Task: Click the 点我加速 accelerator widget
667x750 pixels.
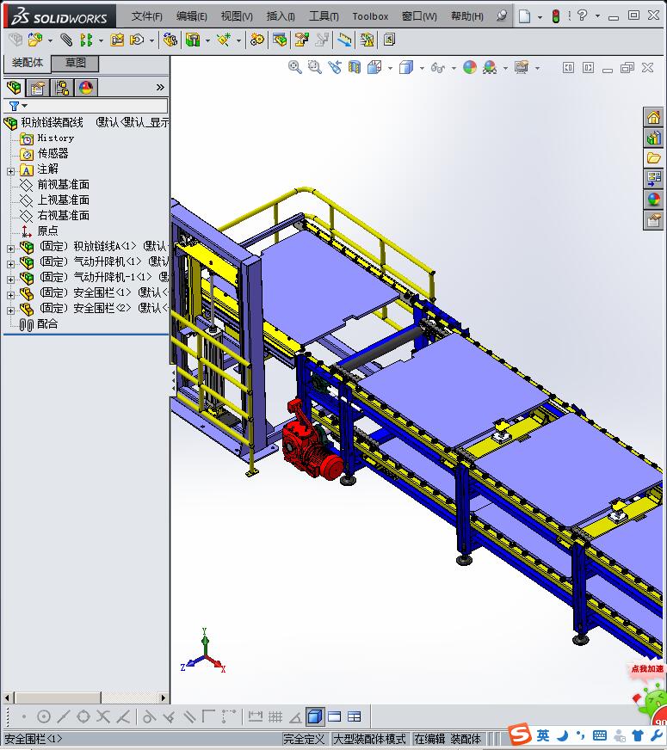Action: (x=647, y=668)
